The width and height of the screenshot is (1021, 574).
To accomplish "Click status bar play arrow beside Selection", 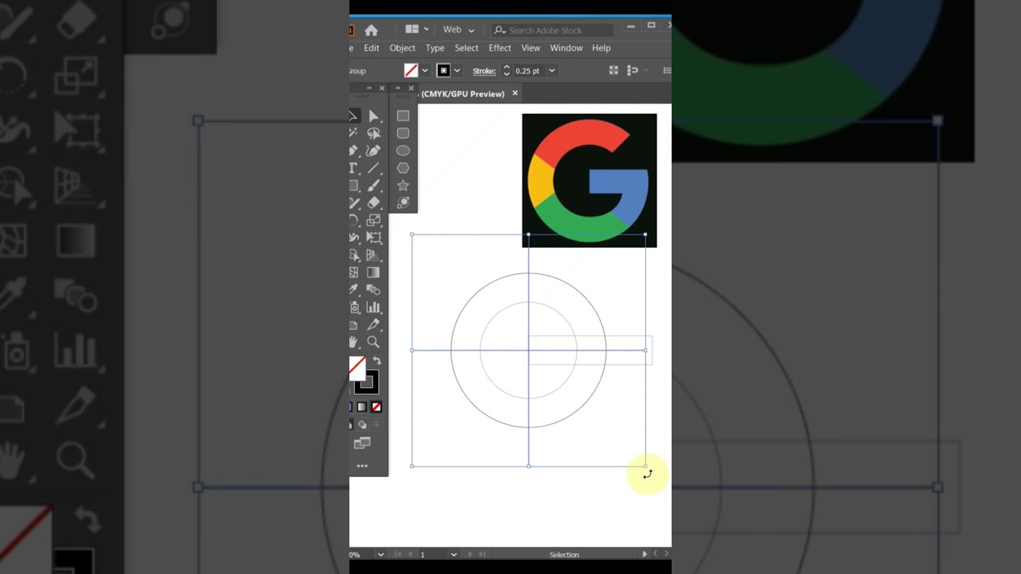I will [645, 554].
